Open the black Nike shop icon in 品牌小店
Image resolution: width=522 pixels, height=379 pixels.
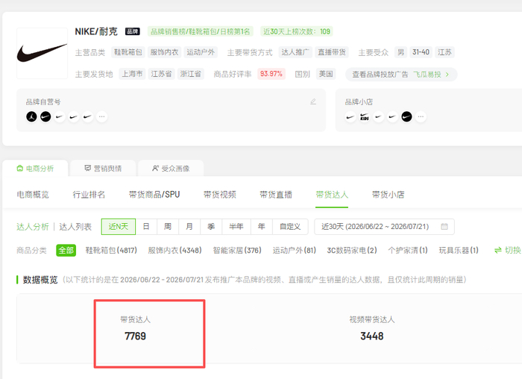(x=406, y=116)
